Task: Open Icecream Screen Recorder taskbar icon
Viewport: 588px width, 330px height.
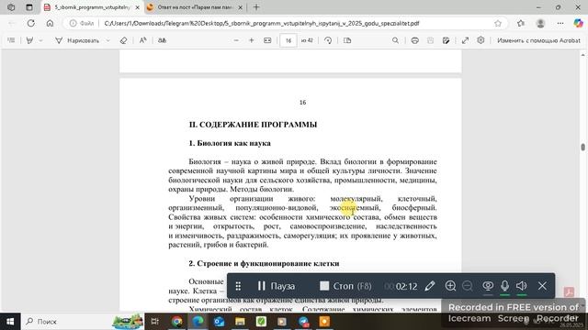Action: [324, 322]
